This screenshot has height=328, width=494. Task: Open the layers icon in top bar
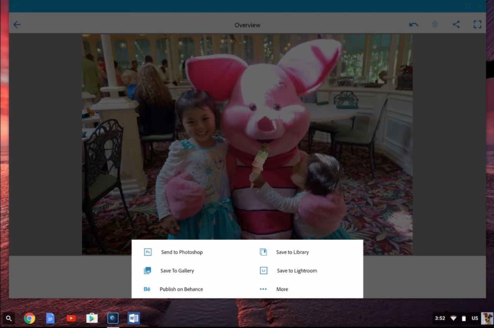(435, 25)
